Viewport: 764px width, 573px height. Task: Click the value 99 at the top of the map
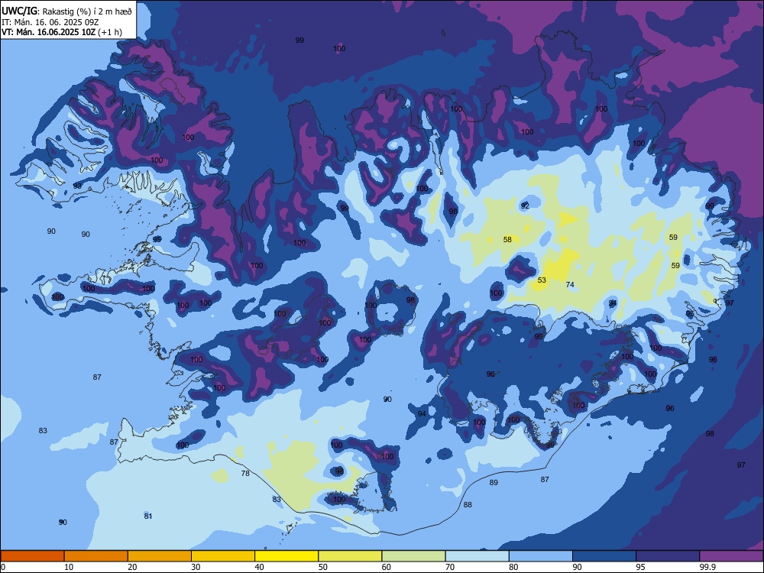299,40
